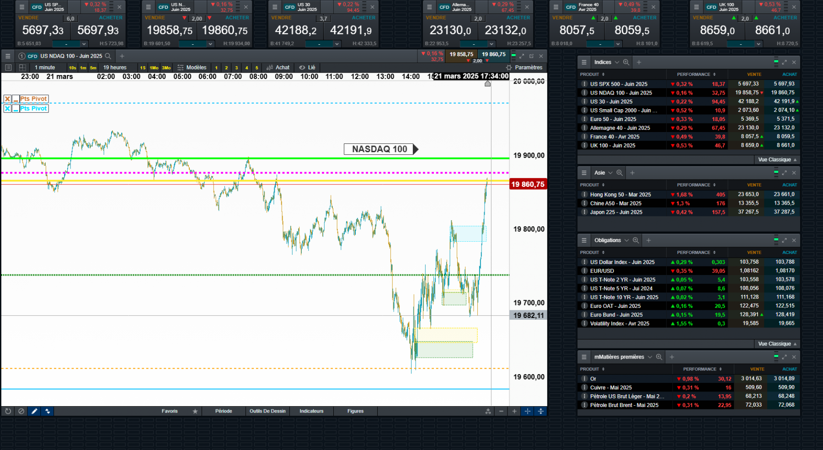Click the time-axis cursor marker at 17:34
Image resolution: width=823 pixels, height=450 pixels.
tap(487, 84)
